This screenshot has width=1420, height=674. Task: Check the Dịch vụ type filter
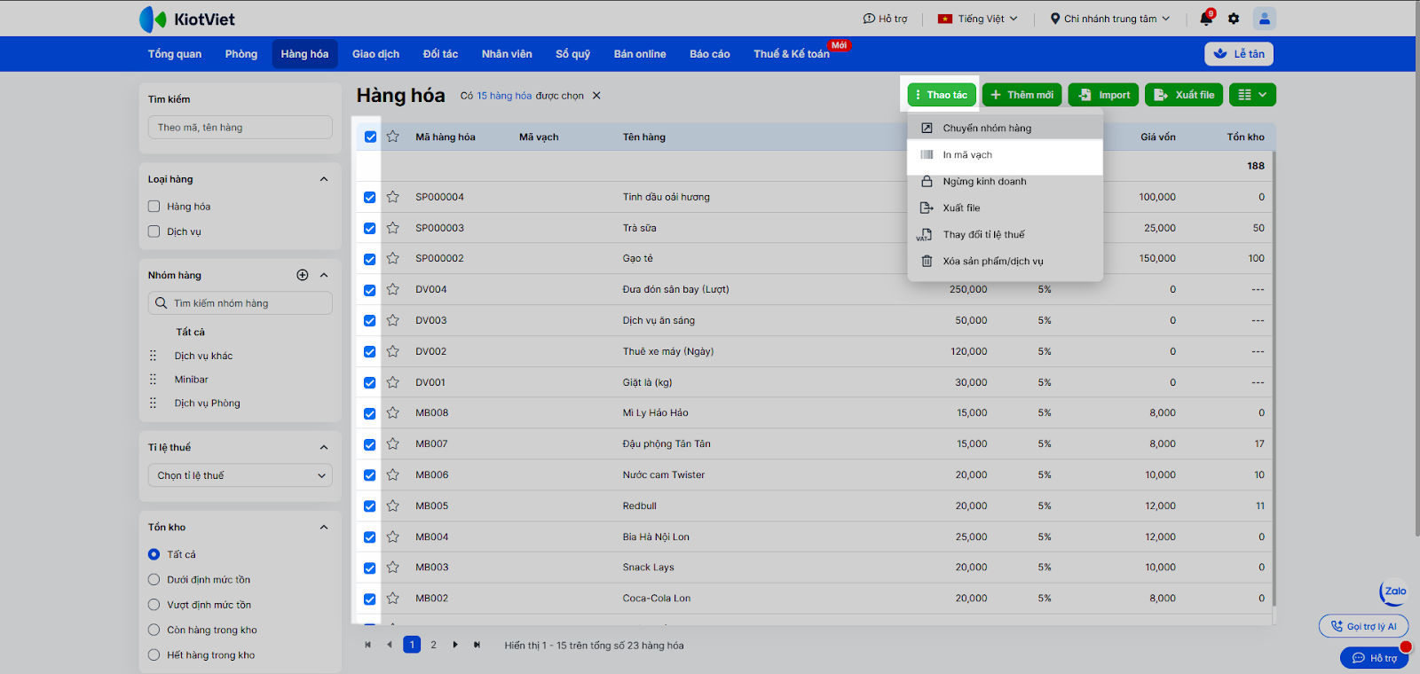click(x=154, y=231)
